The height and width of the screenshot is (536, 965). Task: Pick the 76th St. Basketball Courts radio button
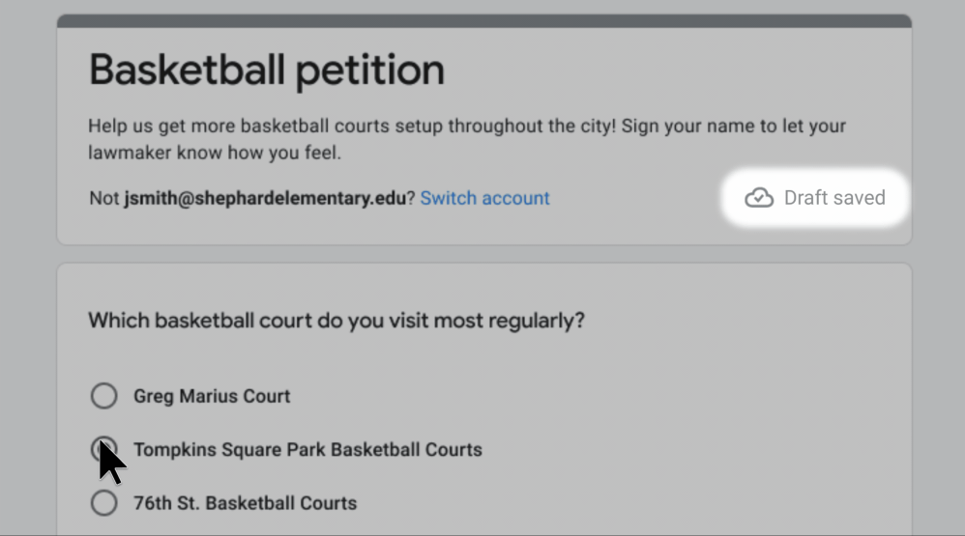(103, 503)
